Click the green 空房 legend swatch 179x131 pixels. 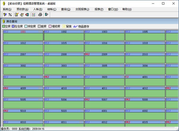point(4,26)
